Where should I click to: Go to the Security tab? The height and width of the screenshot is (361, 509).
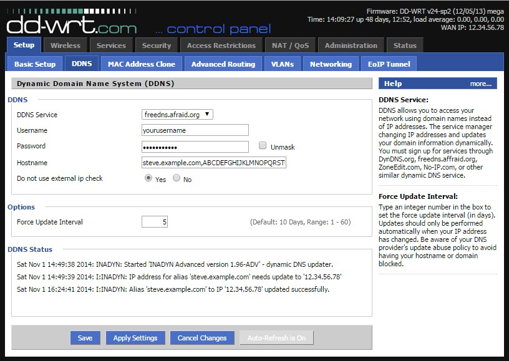tap(157, 46)
